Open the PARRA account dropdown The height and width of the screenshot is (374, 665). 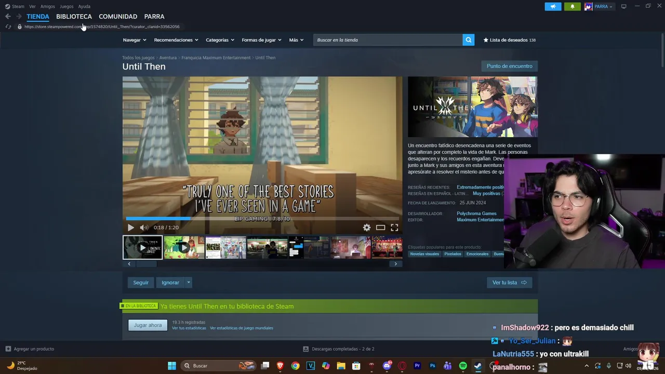598,6
